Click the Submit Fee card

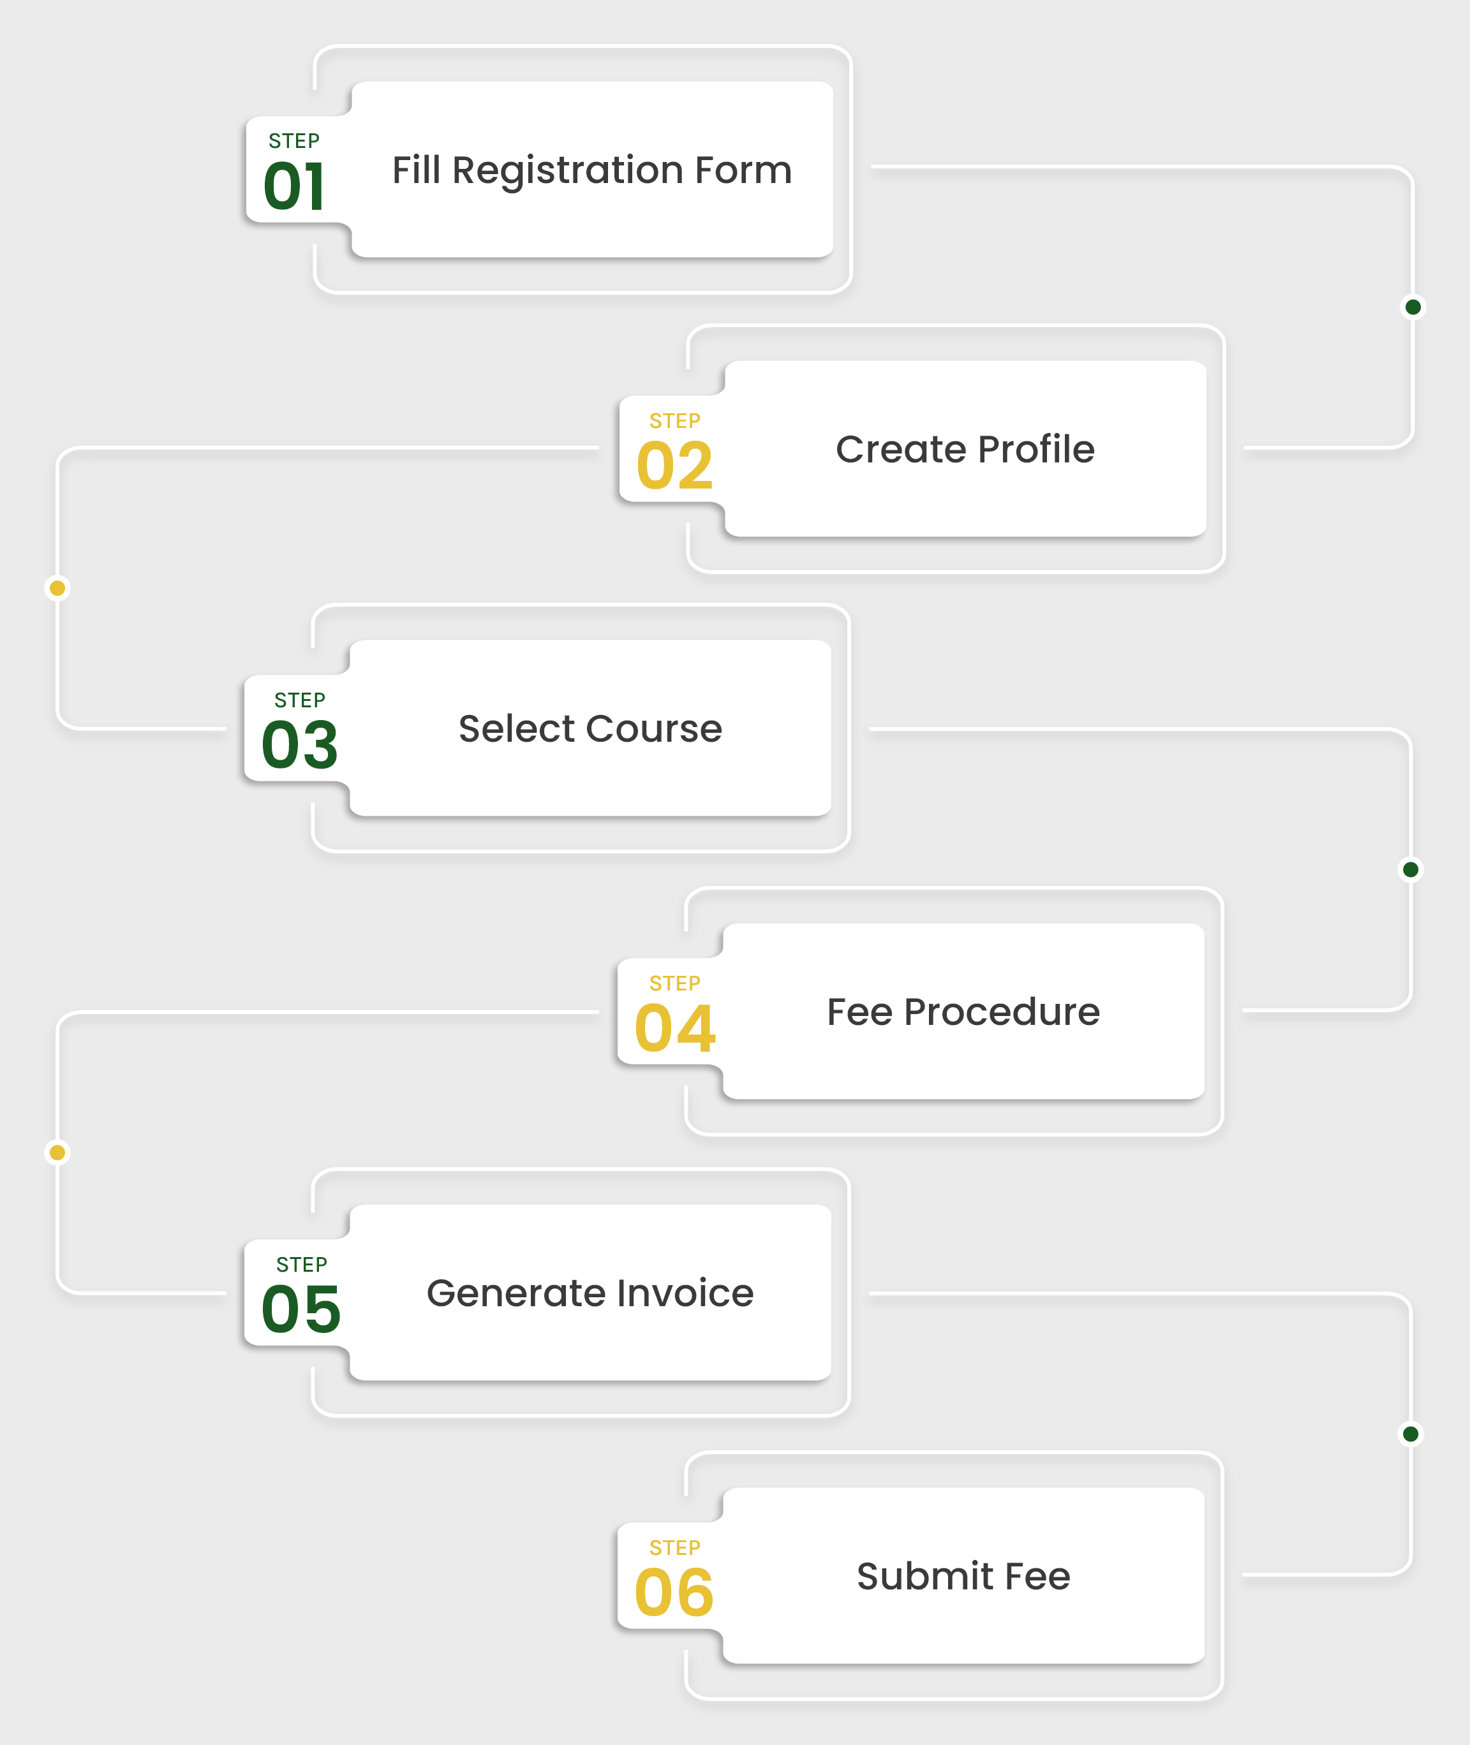click(x=963, y=1577)
